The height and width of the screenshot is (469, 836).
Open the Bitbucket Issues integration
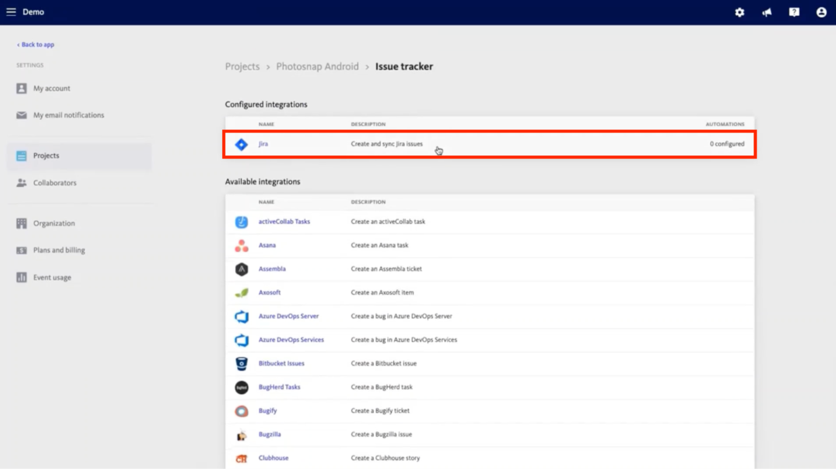[x=281, y=363]
